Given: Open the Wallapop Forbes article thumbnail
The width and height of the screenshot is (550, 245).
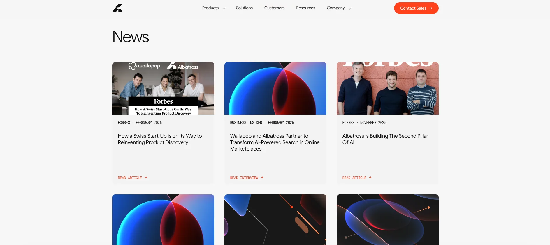Looking at the screenshot, I should [x=163, y=88].
